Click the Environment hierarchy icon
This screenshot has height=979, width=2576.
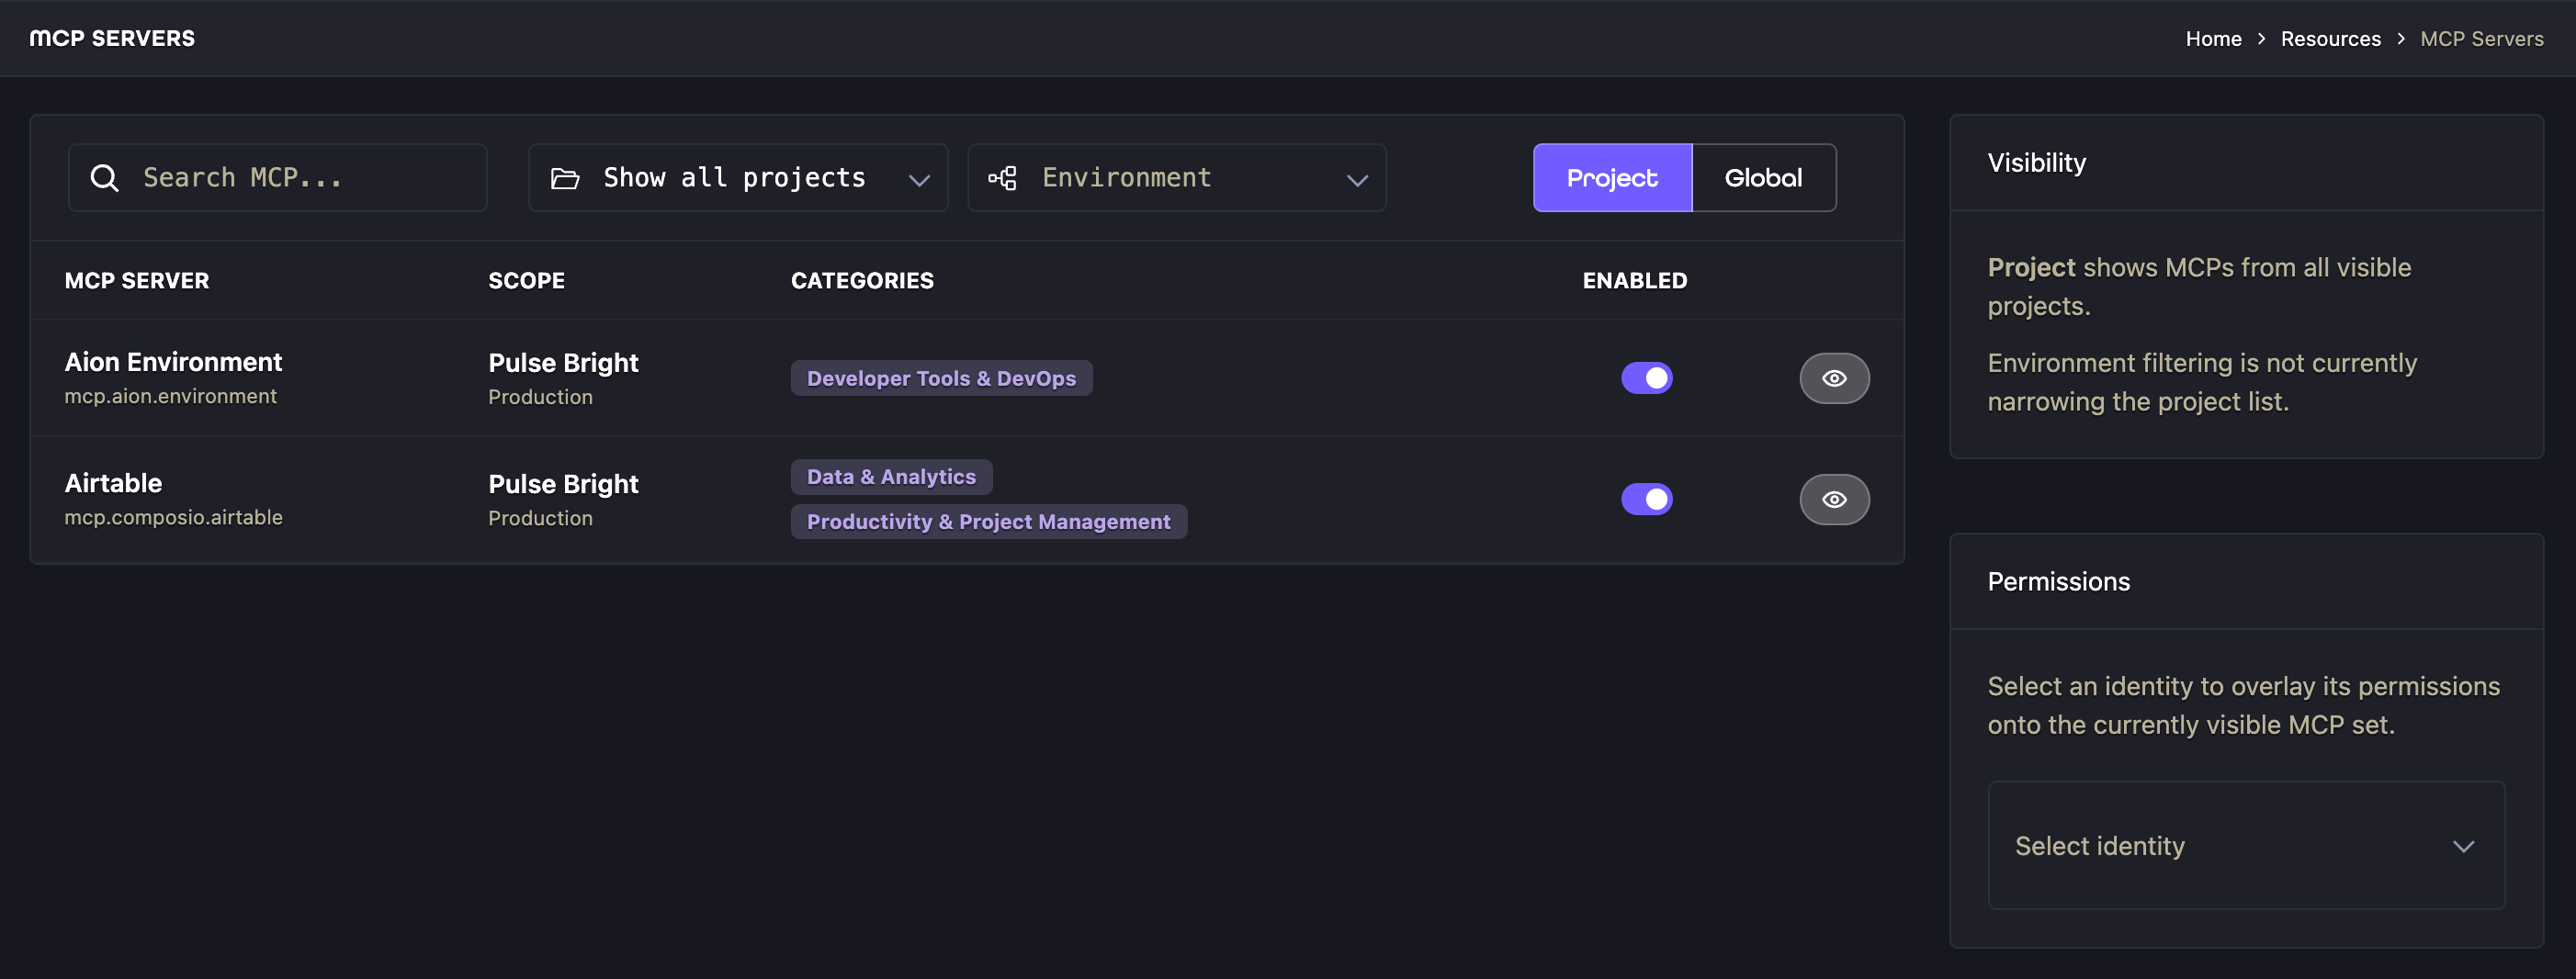point(1003,178)
